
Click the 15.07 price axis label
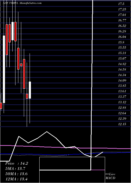point(122,59)
